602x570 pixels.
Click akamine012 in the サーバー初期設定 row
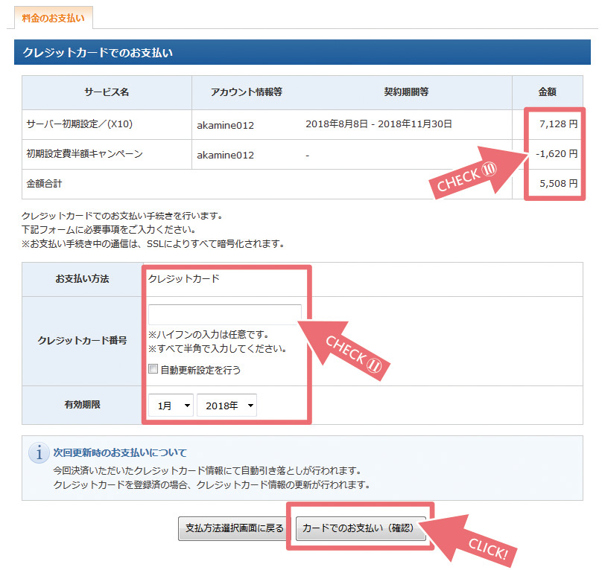(x=225, y=126)
